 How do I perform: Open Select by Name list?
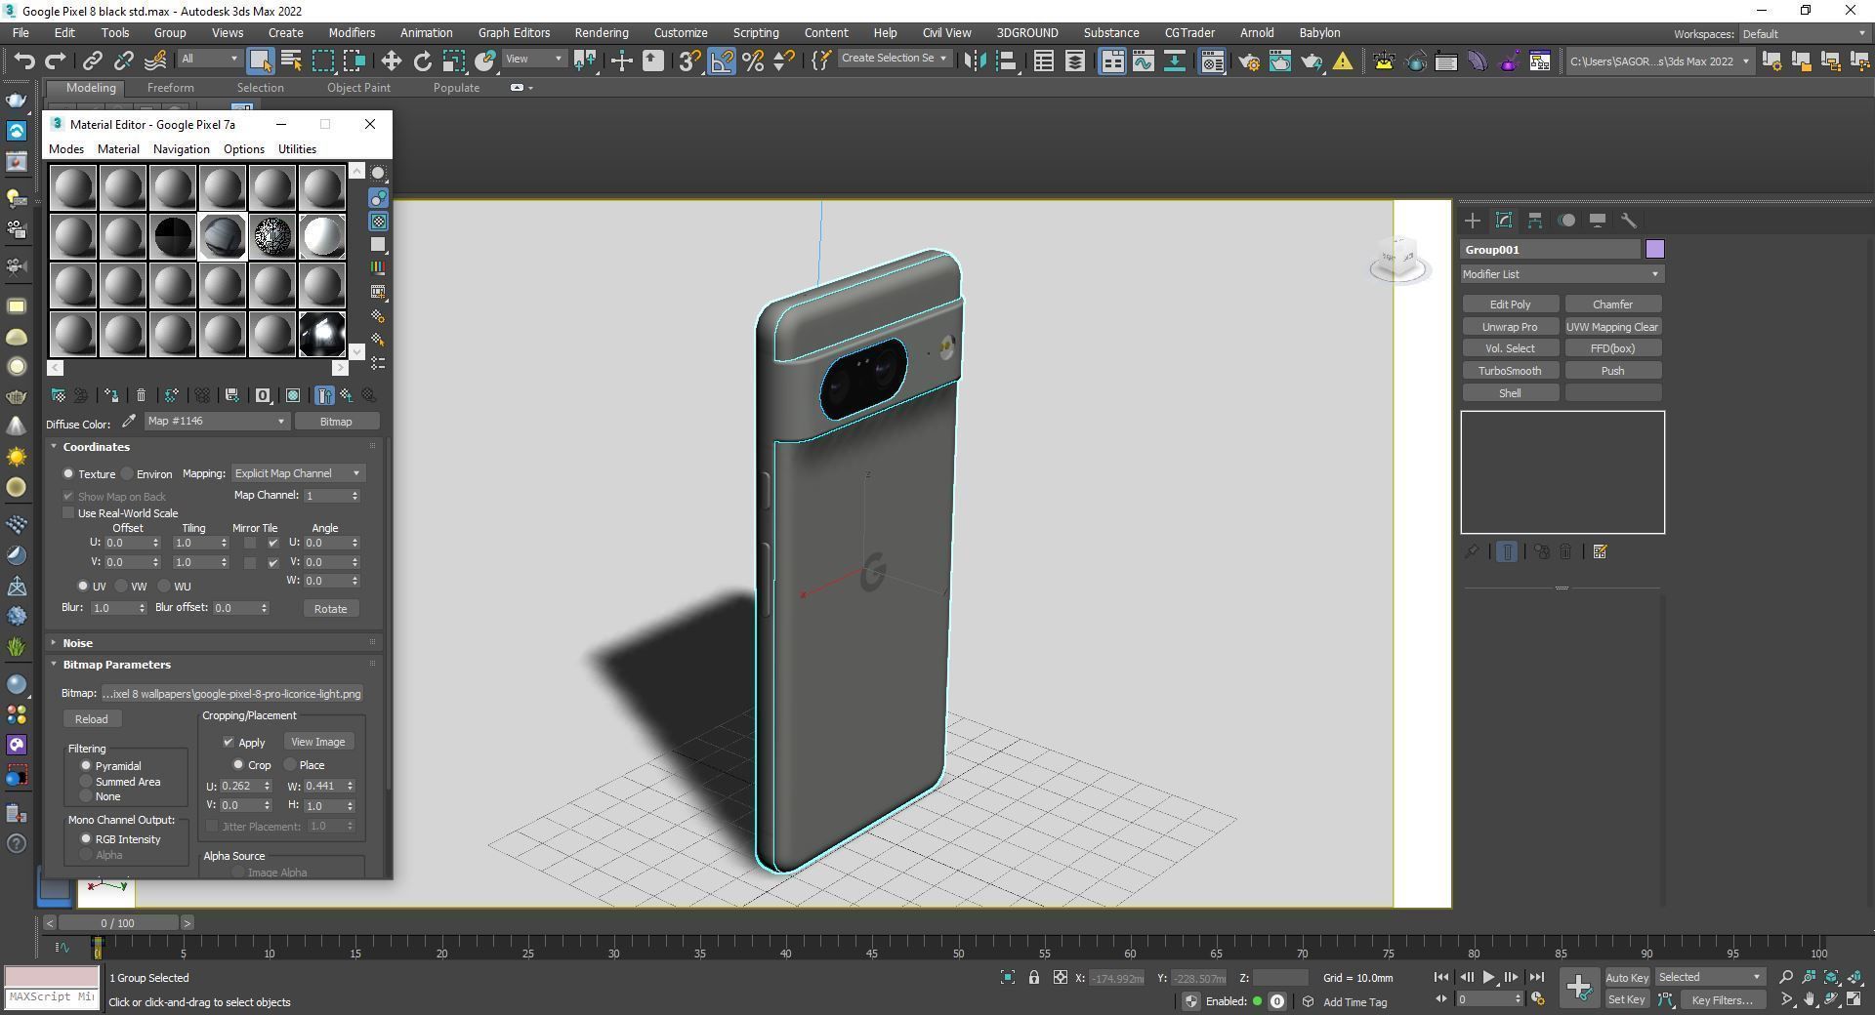tap(291, 61)
